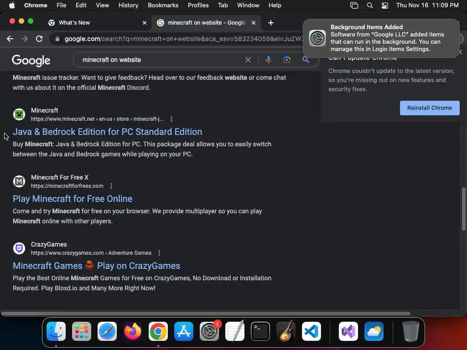Click the lock icon in address bar
The width and height of the screenshot is (467, 350).
click(57, 39)
